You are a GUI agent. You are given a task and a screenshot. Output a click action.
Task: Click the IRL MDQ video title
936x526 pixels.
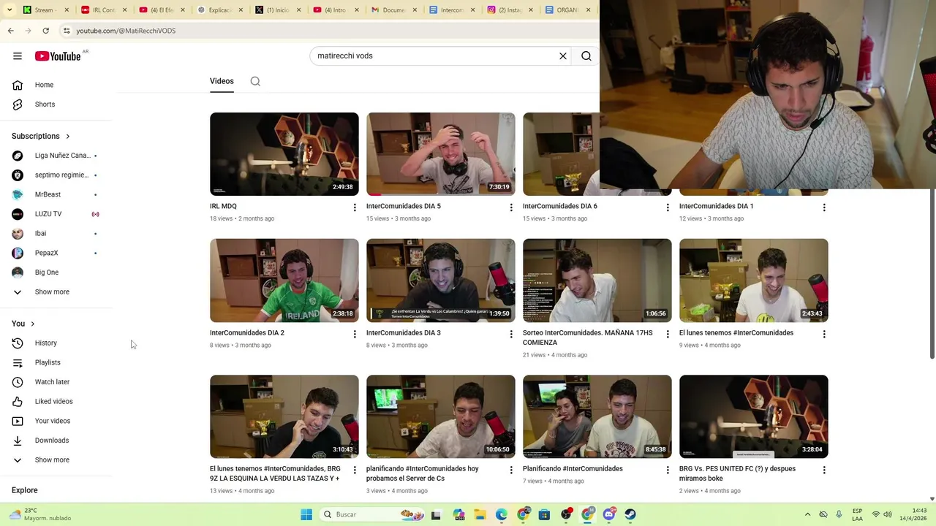(x=223, y=206)
